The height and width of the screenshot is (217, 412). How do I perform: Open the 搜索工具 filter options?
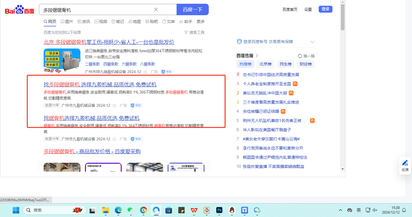coord(194,32)
